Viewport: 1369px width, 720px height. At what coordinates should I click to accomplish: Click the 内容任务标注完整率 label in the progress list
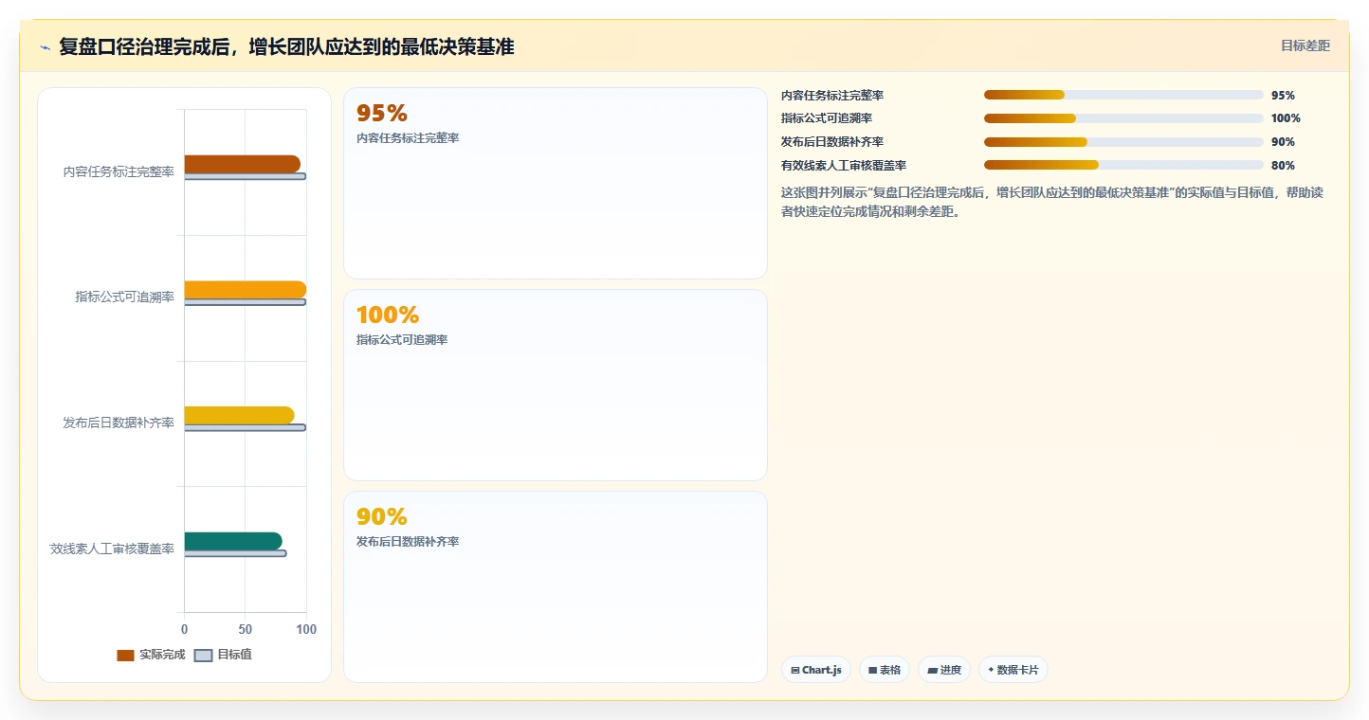832,96
